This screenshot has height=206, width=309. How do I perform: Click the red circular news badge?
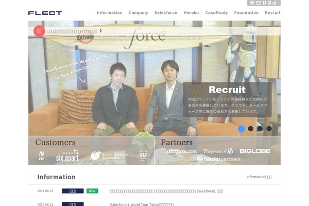click(x=39, y=31)
